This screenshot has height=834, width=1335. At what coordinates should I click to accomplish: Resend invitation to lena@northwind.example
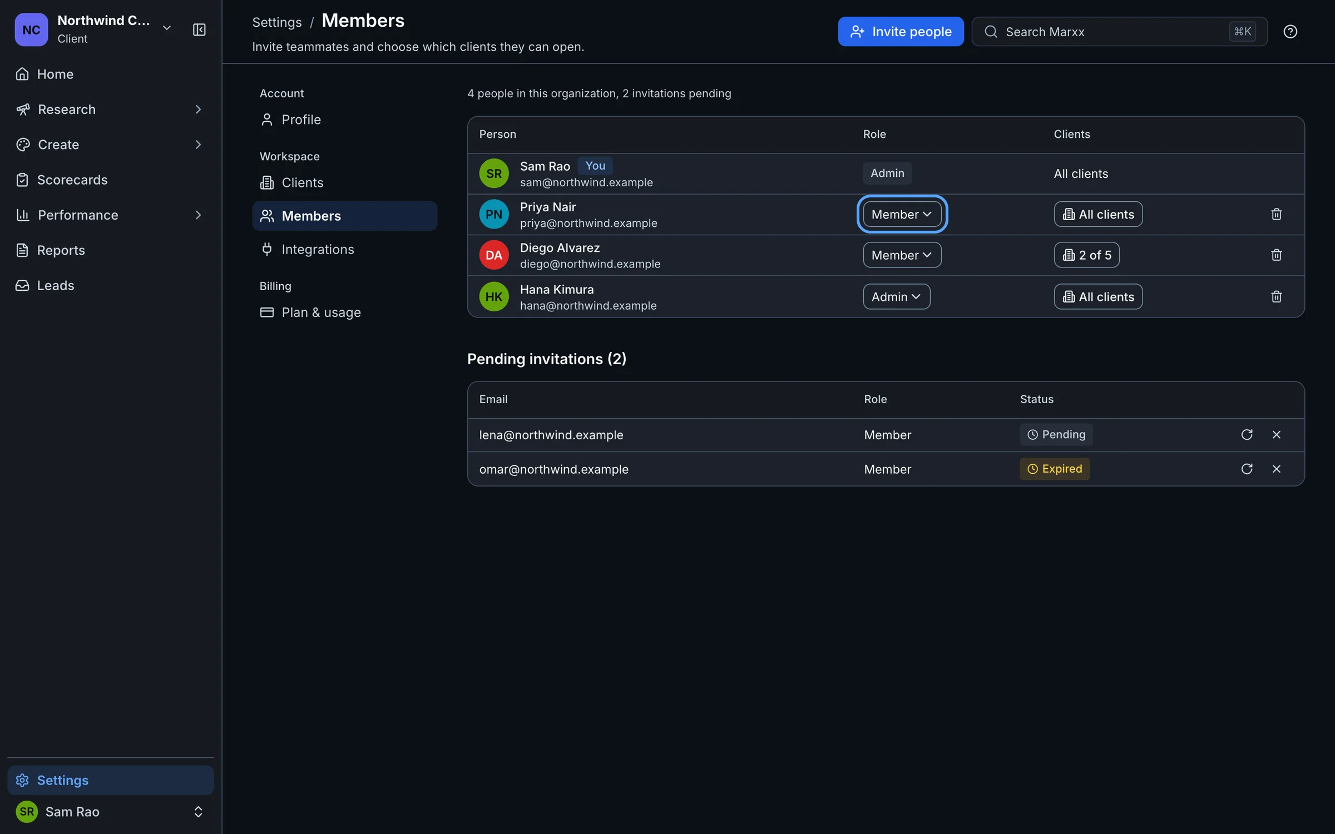point(1247,434)
